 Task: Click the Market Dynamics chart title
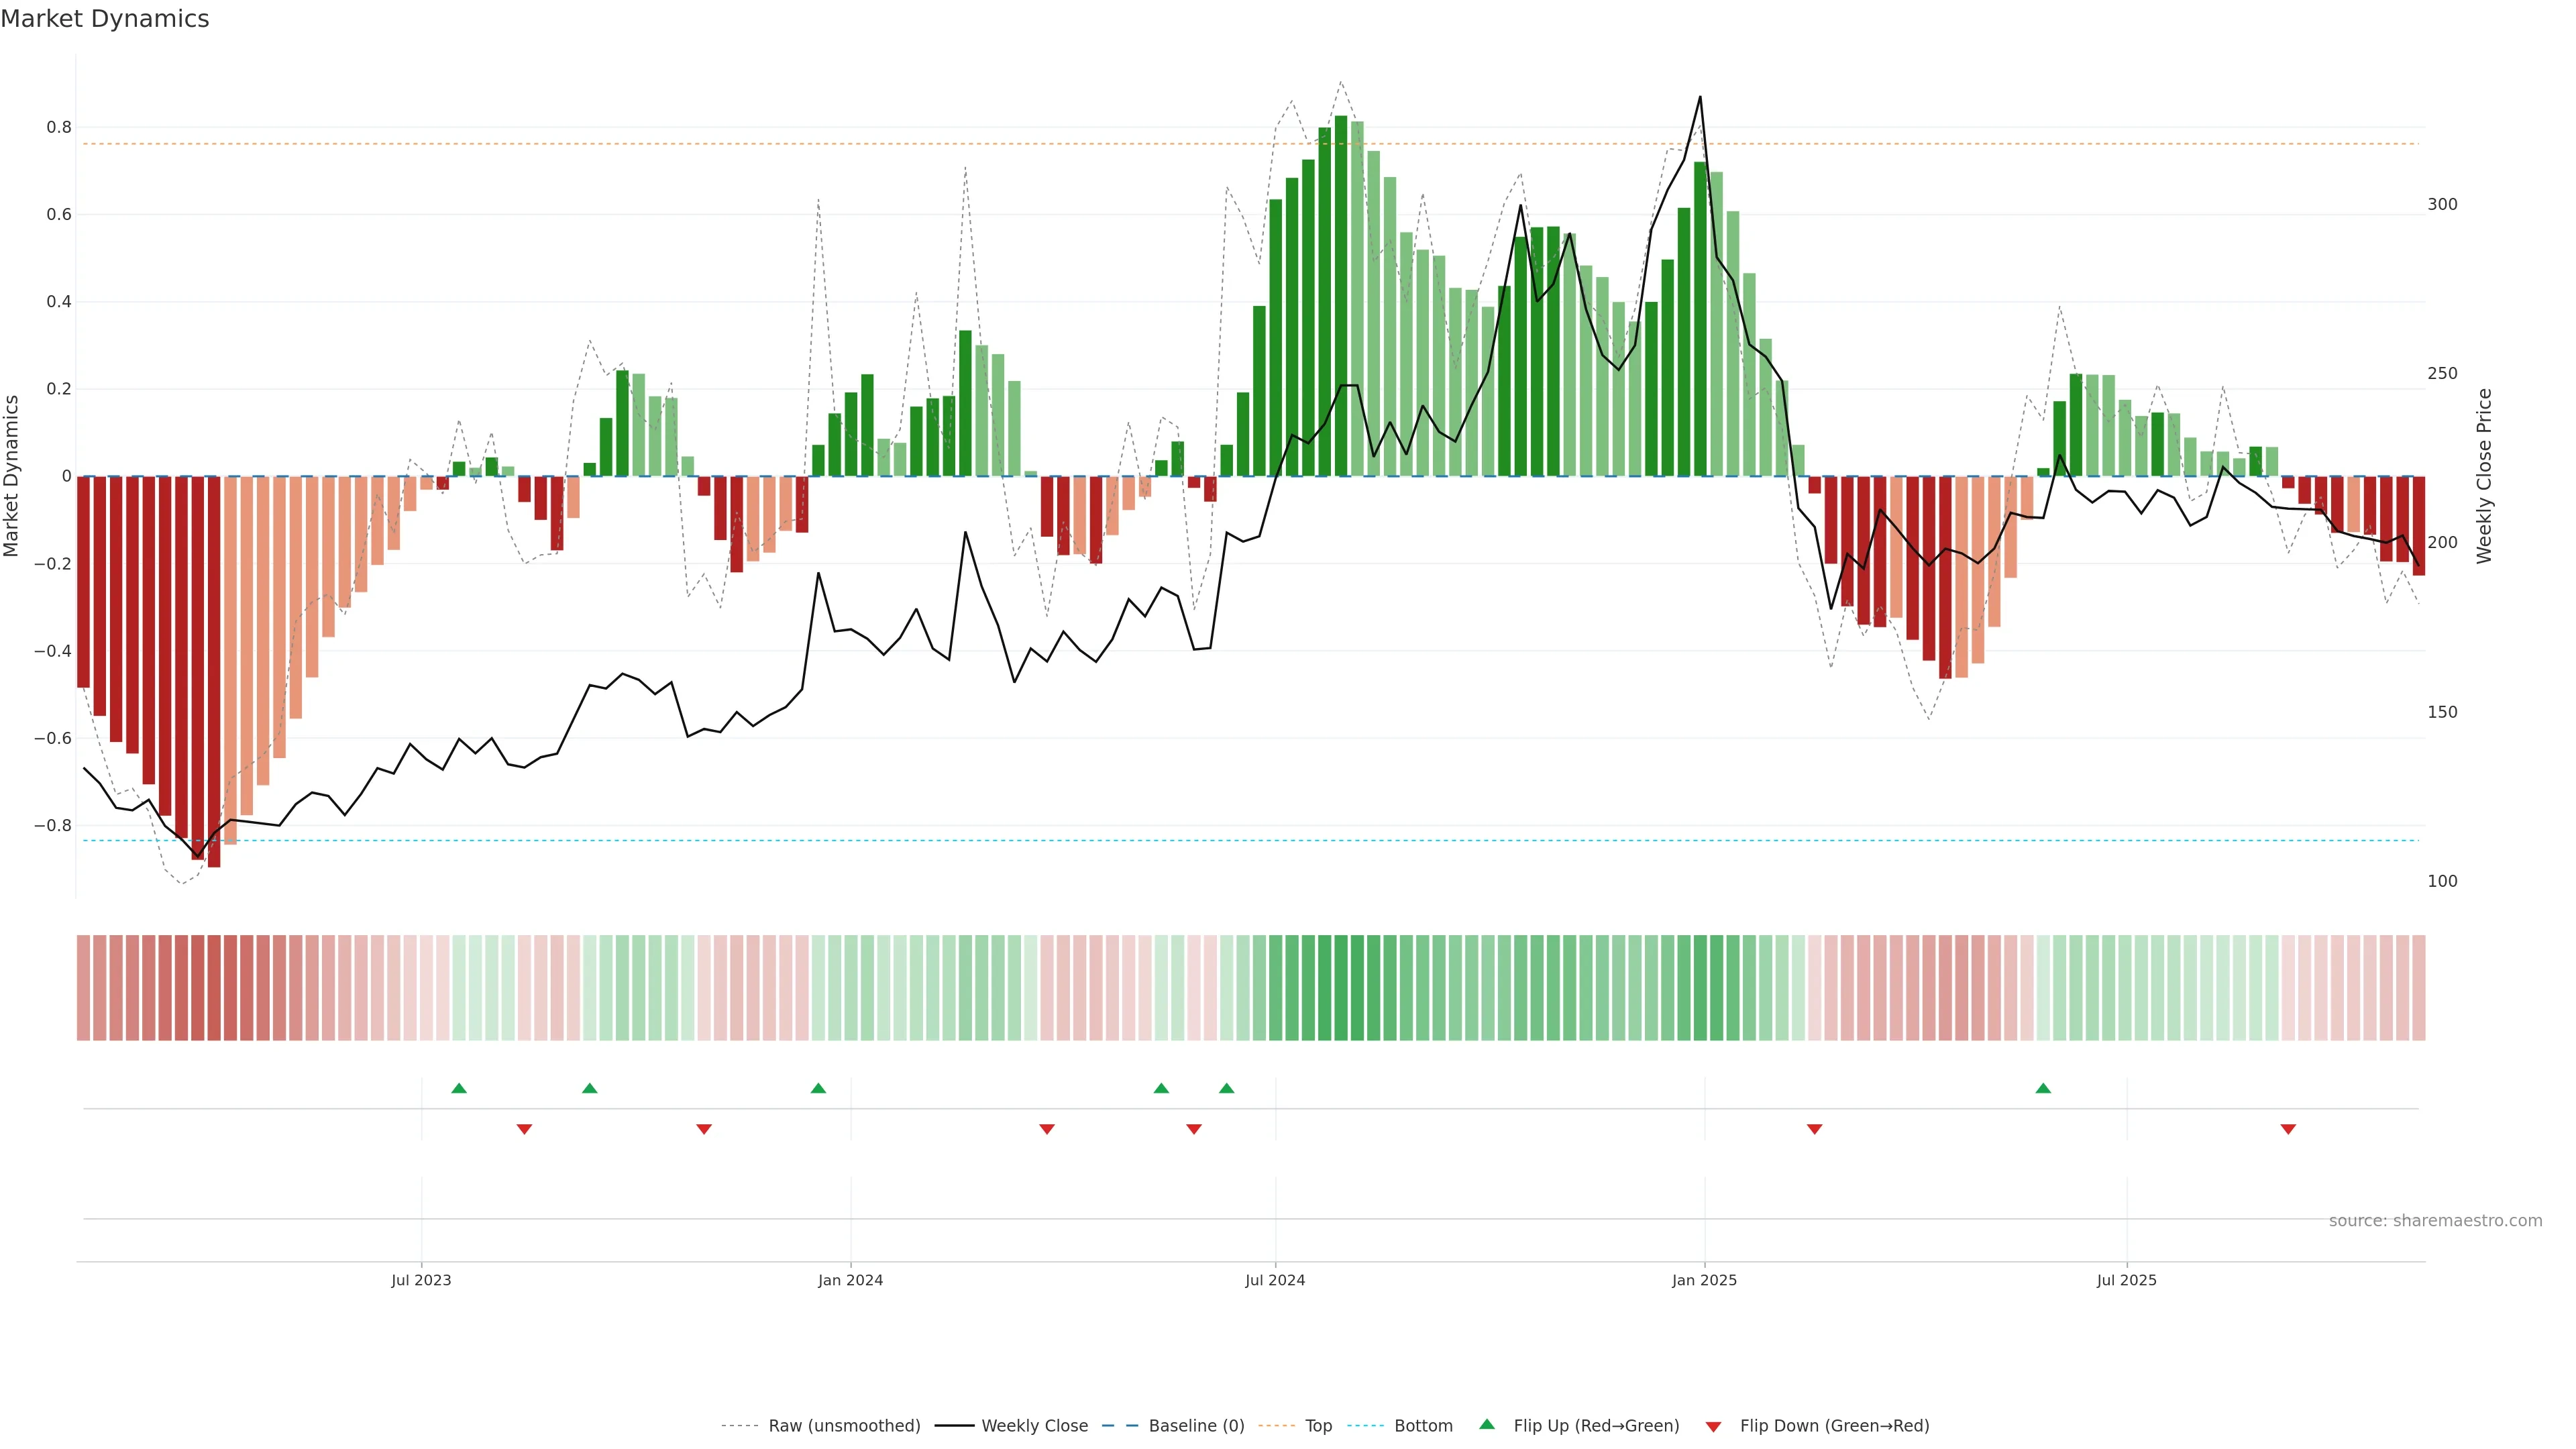coord(105,19)
